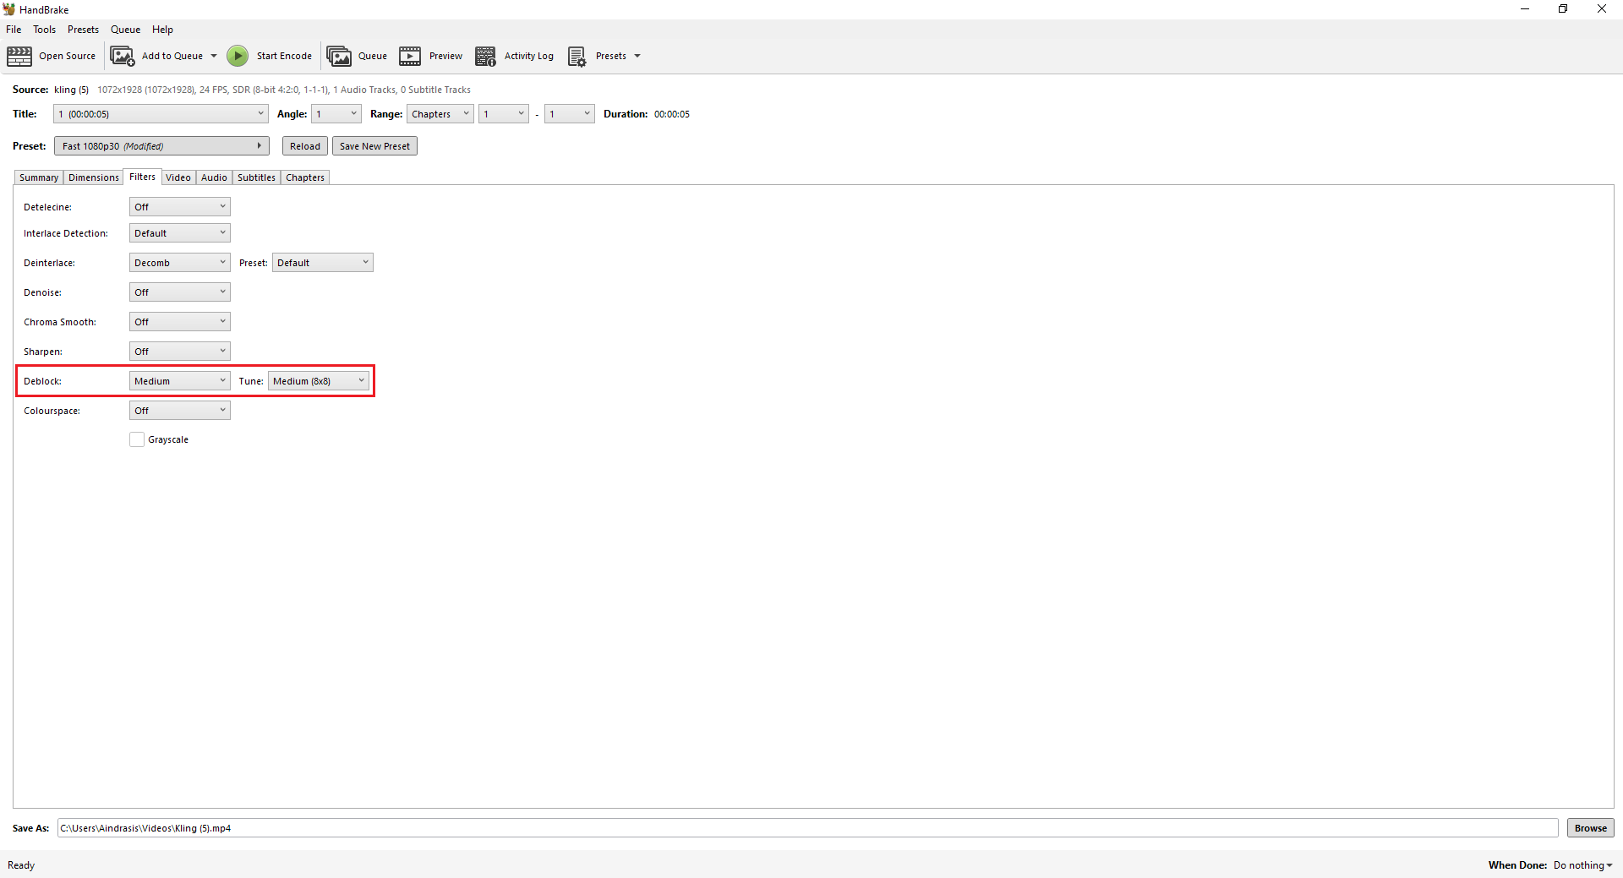Click the Browse button
Screen dimensions: 1623x878
click(x=1590, y=828)
